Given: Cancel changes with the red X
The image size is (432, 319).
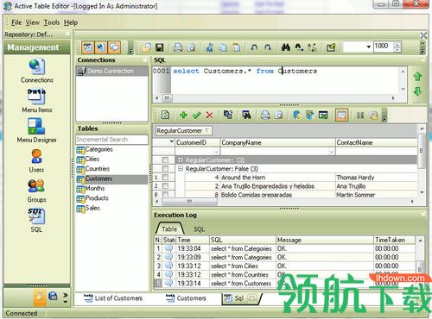Looking at the screenshot, I should [210, 116].
